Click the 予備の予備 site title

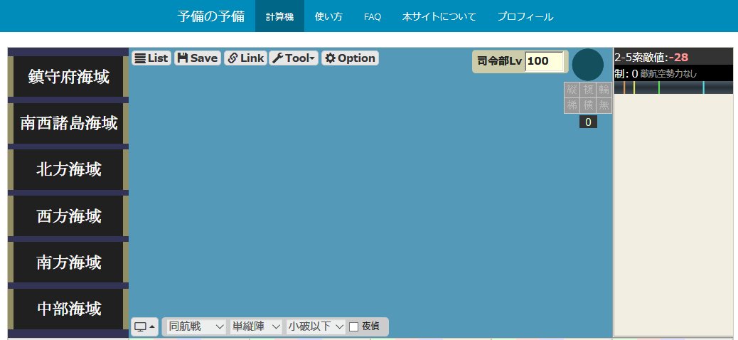click(x=211, y=16)
